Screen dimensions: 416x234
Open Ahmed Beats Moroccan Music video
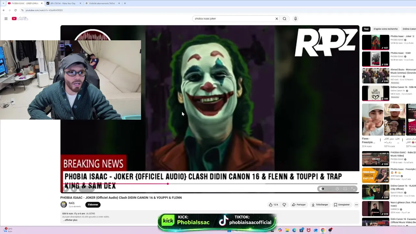[x=376, y=75]
